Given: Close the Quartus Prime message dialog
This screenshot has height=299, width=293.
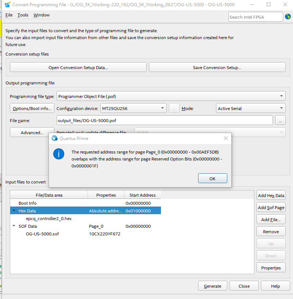Looking at the screenshot, I should 226,138.
